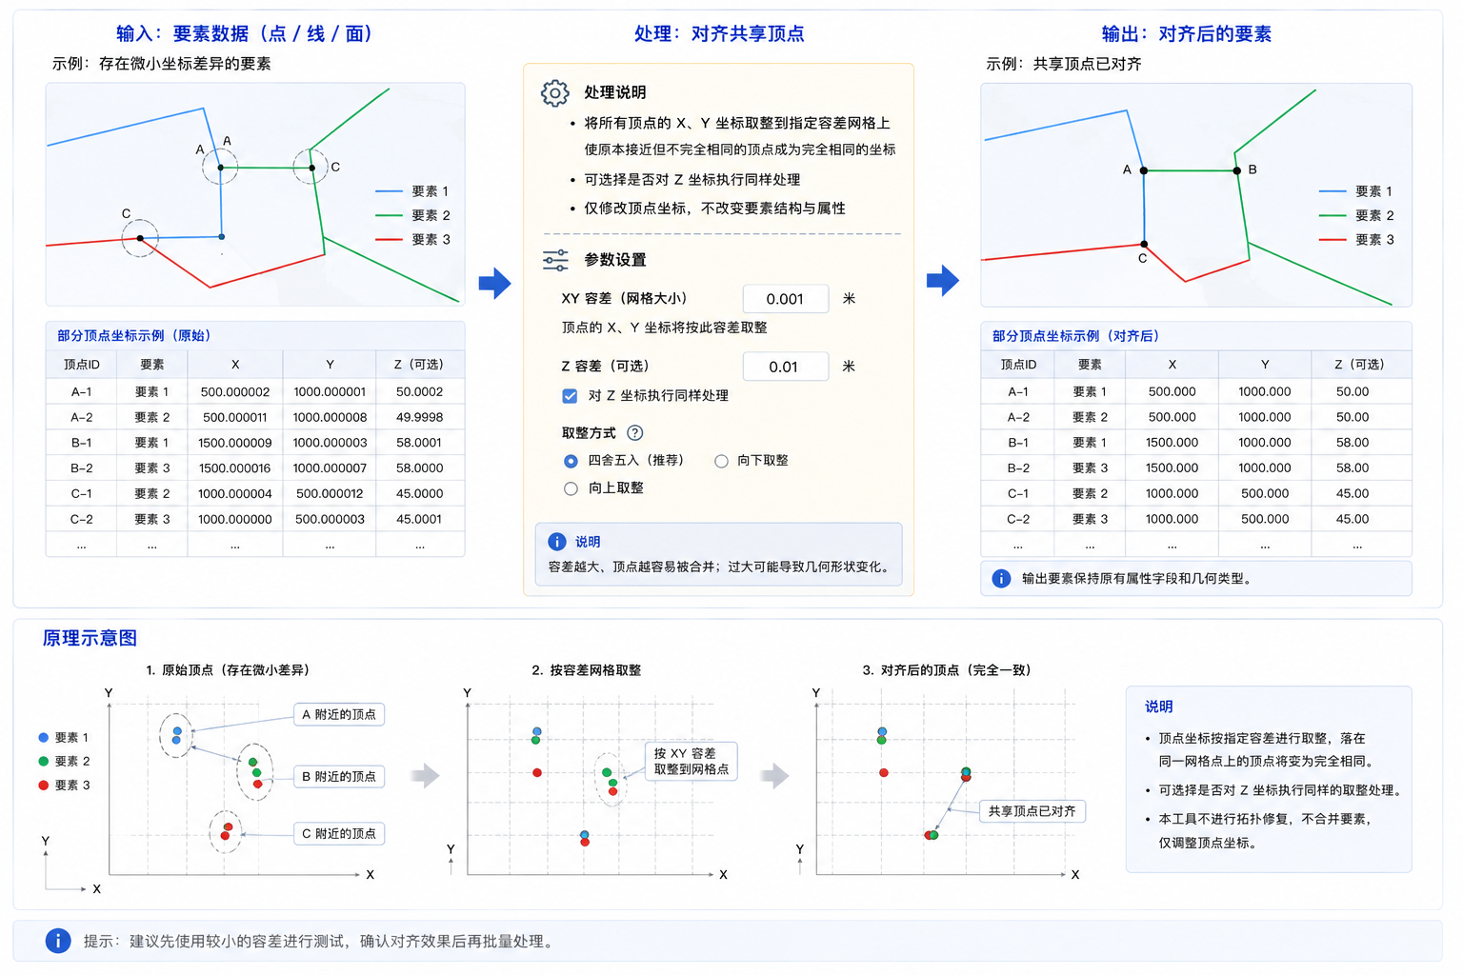Click the info icon beside 输出要素保持原有属性字段
Viewport: 1463px width, 975px height.
point(1001,578)
